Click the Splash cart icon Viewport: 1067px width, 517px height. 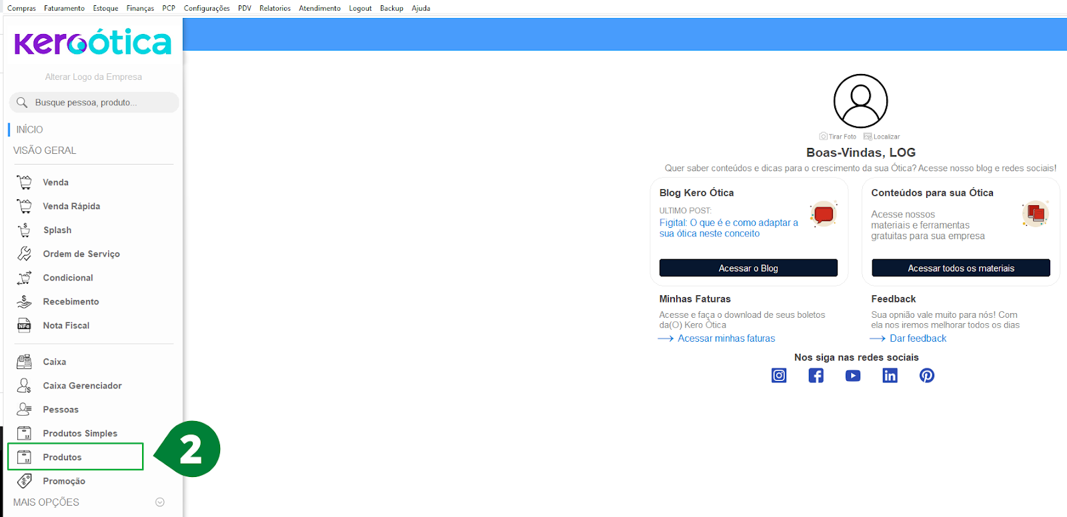(24, 230)
